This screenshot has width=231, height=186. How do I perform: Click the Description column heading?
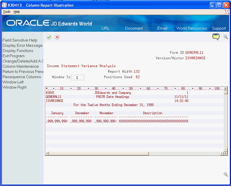click(153, 113)
